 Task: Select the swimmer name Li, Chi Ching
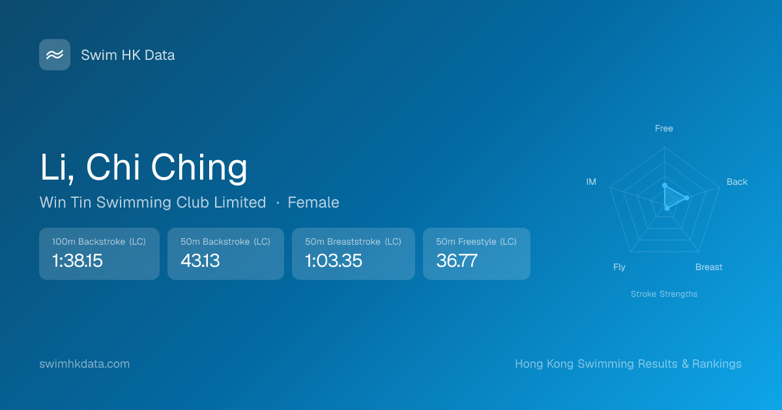(x=143, y=167)
